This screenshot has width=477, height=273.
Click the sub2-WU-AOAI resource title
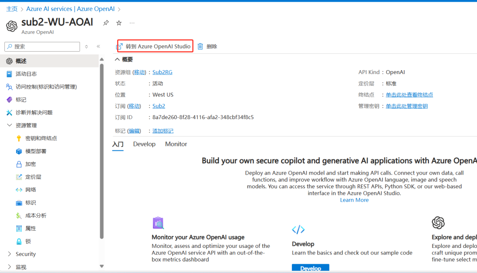(x=57, y=22)
